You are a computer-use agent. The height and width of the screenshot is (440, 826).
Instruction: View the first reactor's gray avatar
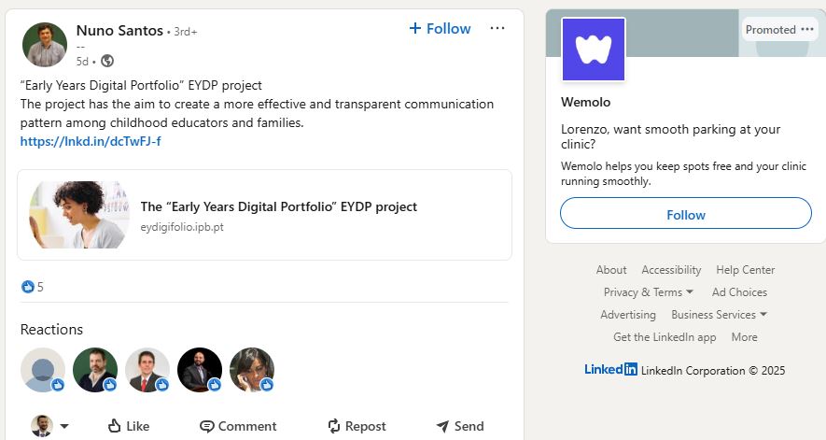[x=43, y=370]
